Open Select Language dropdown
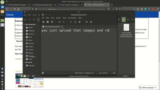The image size is (160, 90). click(148, 87)
